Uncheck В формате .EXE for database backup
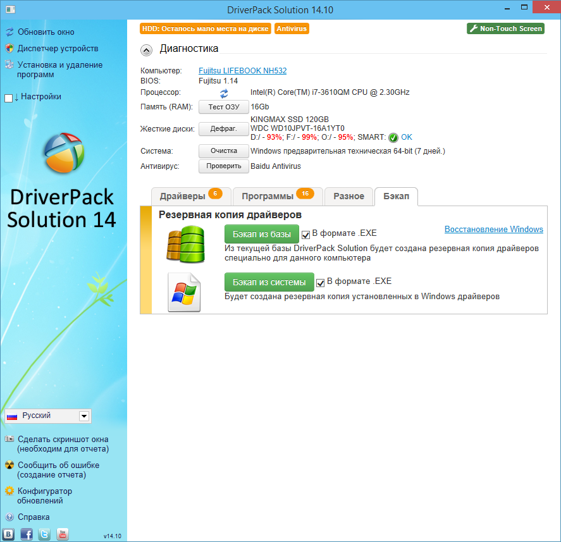The height and width of the screenshot is (542, 561). point(305,234)
